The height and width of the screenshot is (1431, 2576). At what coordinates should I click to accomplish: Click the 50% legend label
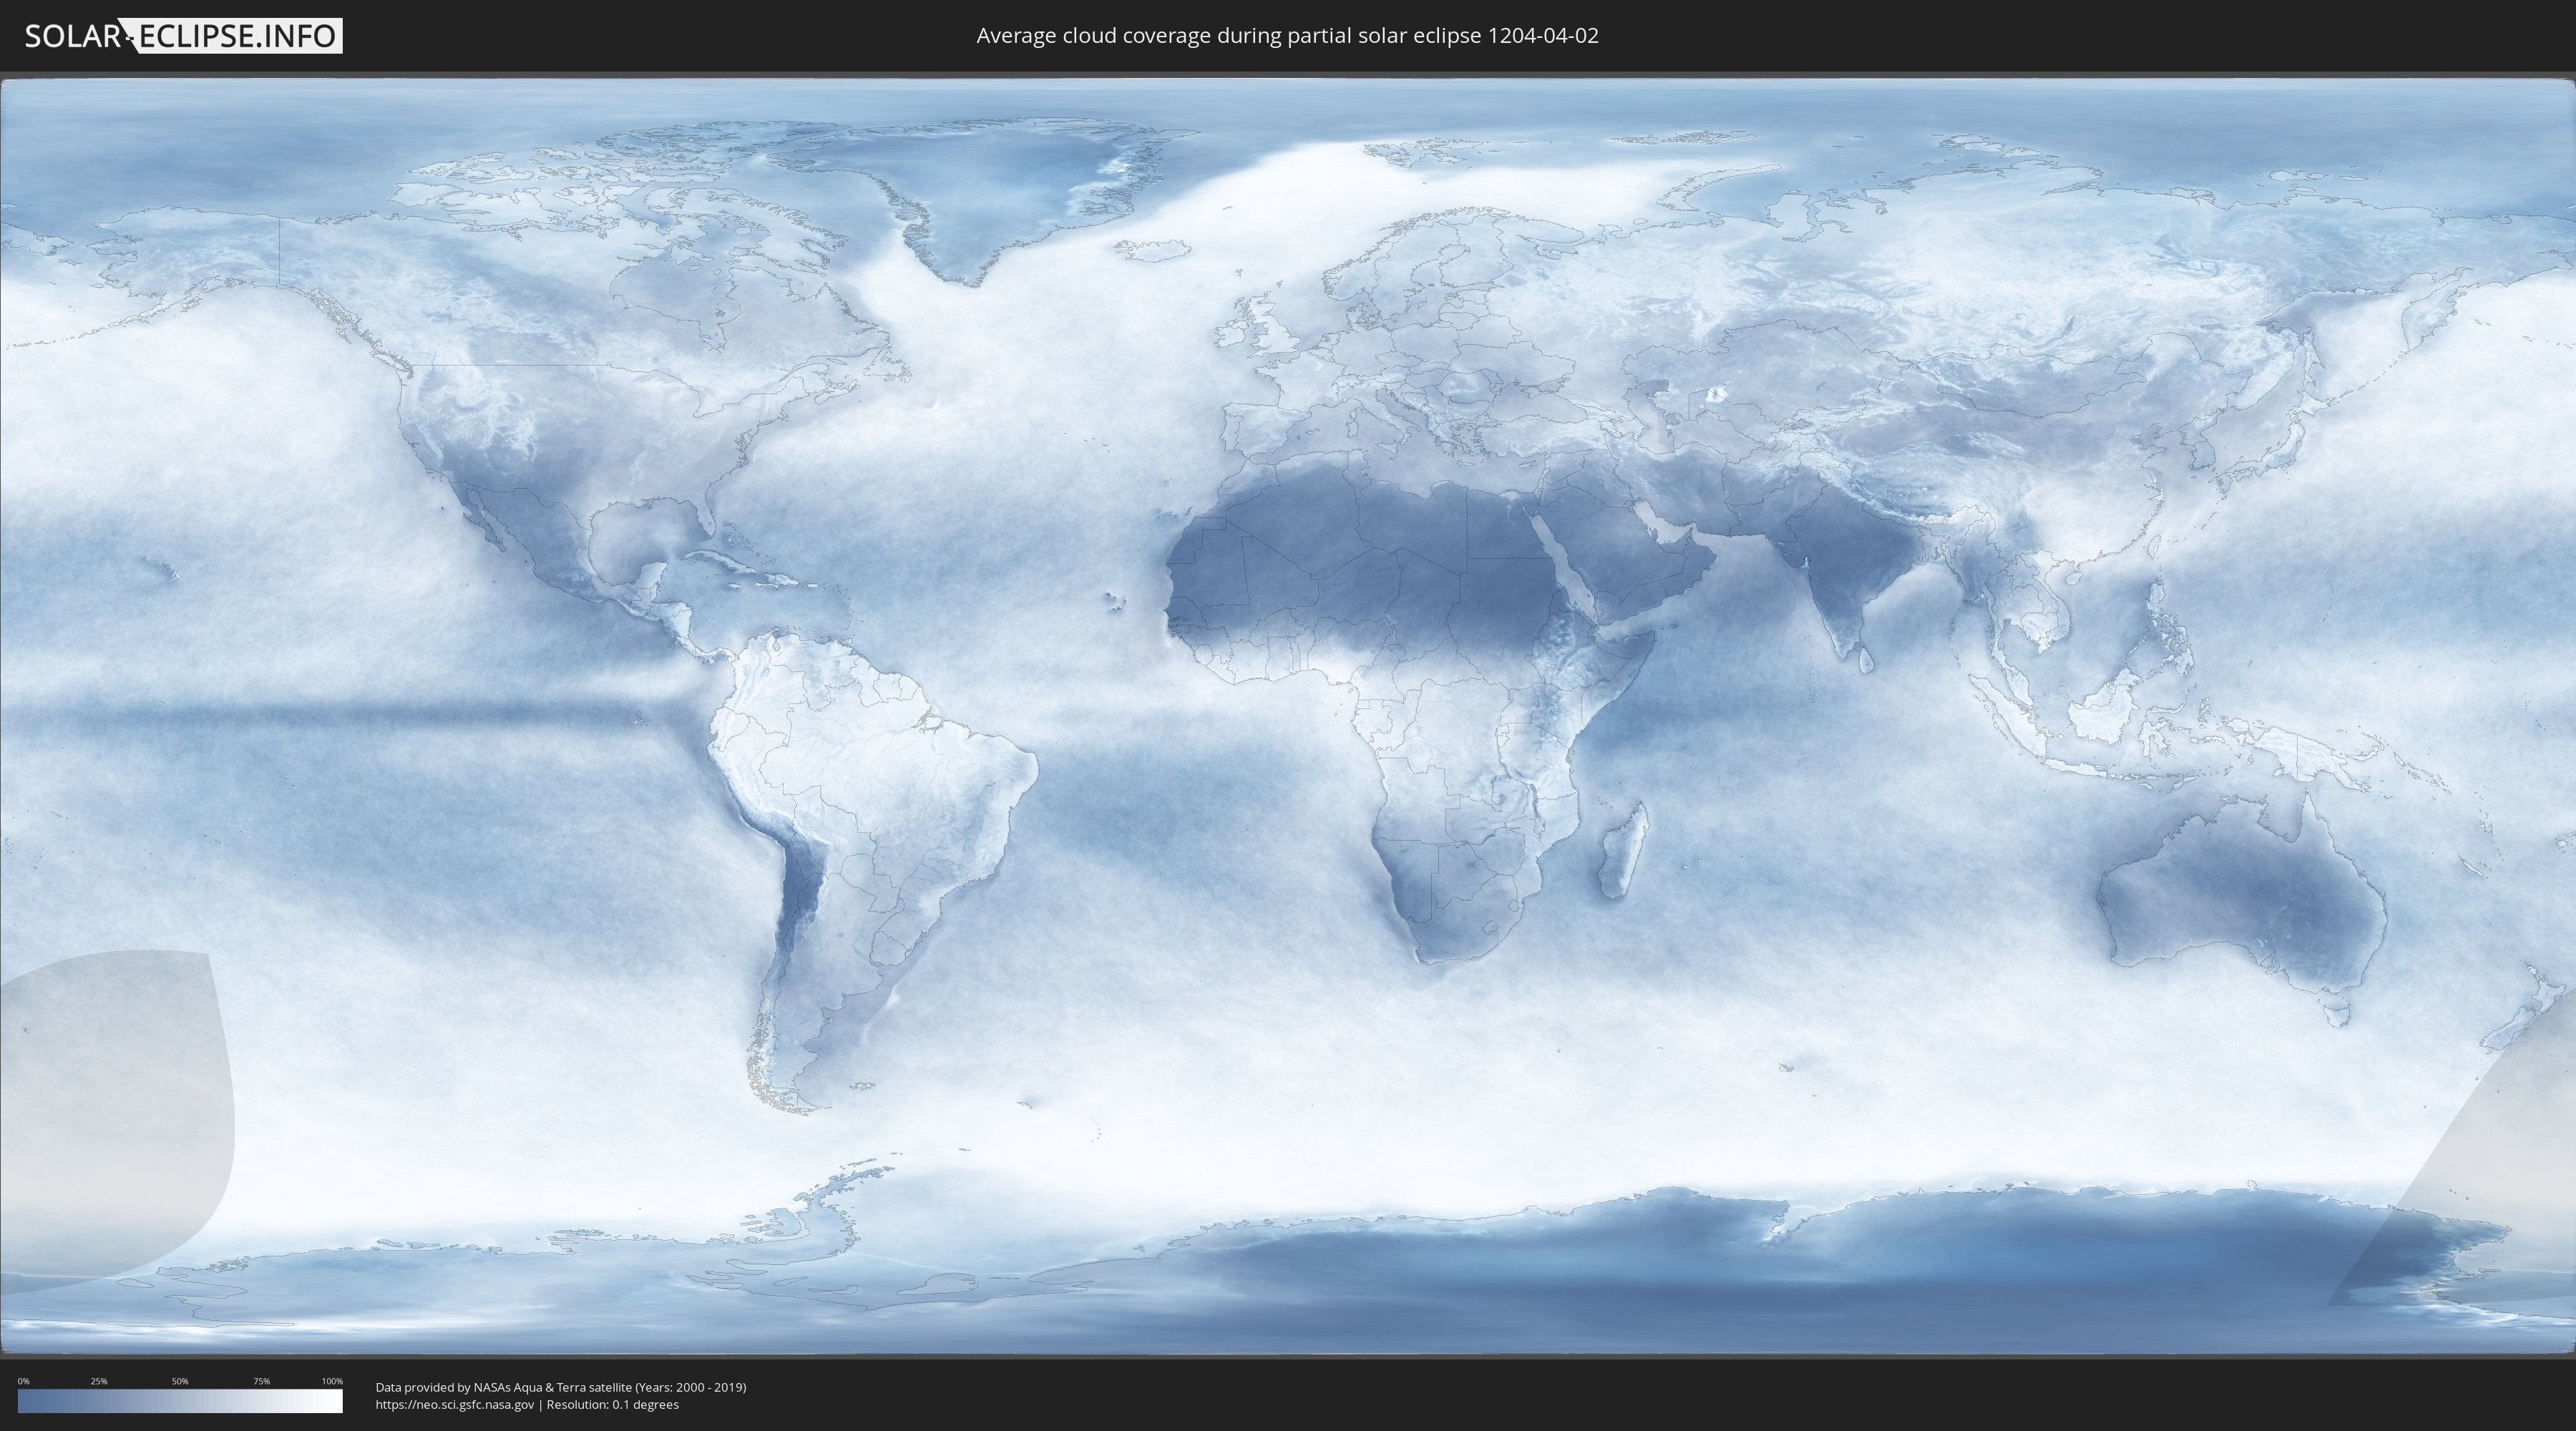tap(180, 1381)
